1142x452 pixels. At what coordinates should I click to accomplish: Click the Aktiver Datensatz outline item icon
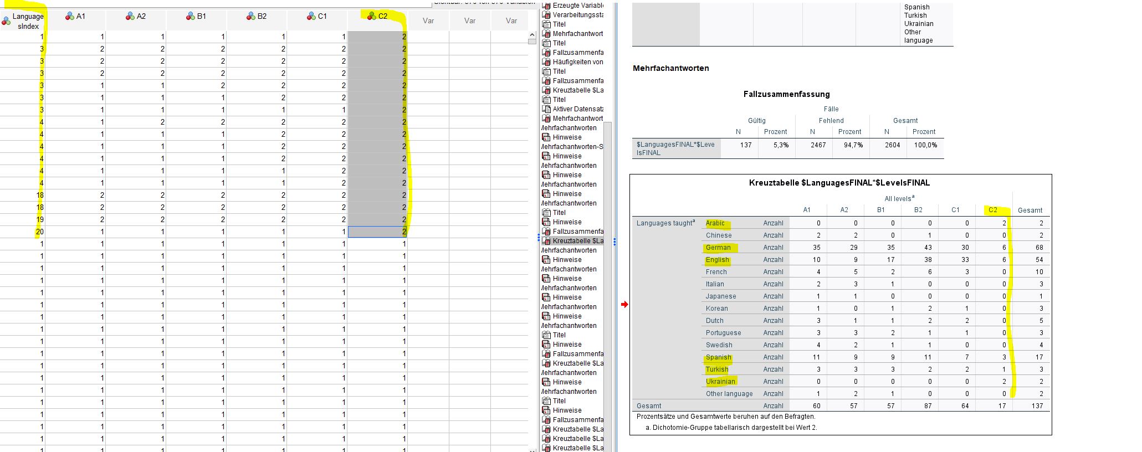click(x=546, y=109)
